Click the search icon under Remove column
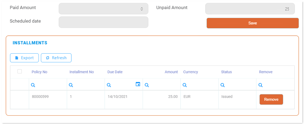306x126 pixels. pyautogui.click(x=261, y=85)
